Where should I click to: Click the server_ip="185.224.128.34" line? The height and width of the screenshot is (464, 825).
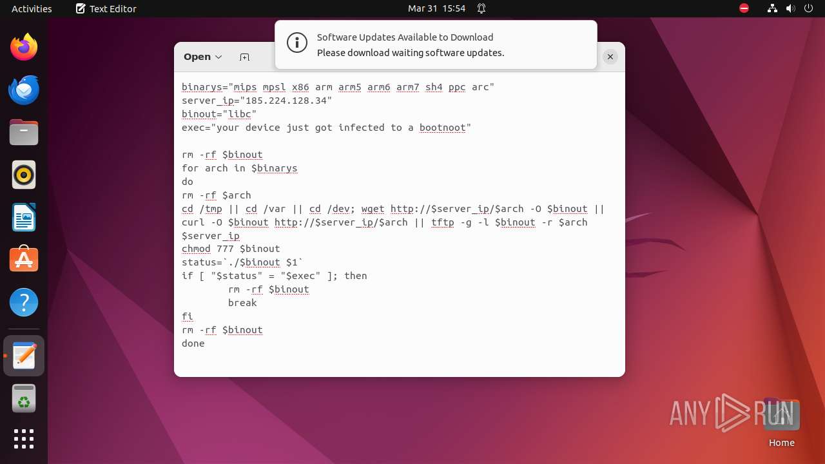pyautogui.click(x=257, y=101)
